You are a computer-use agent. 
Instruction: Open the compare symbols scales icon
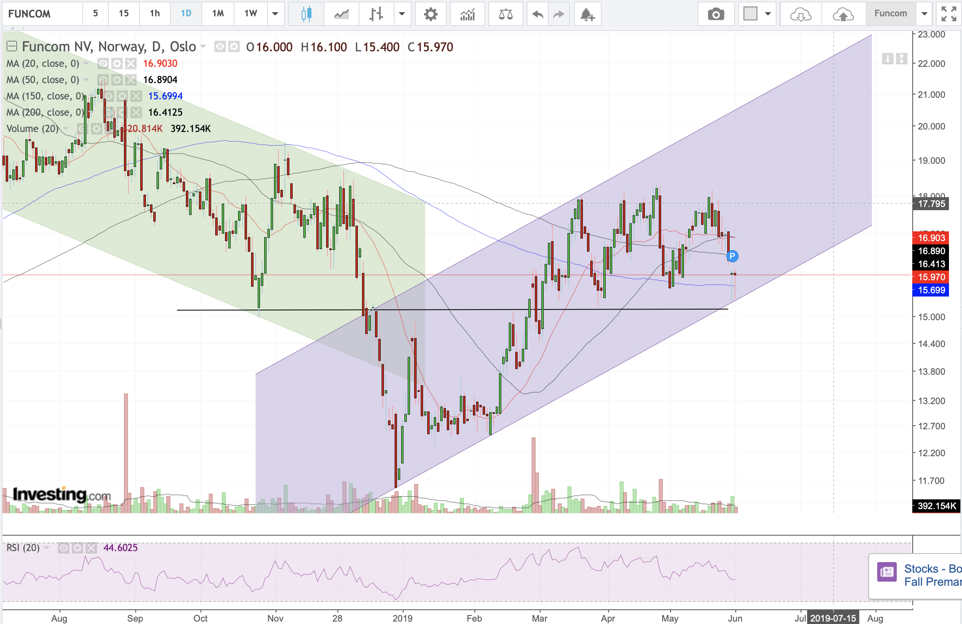pos(505,14)
